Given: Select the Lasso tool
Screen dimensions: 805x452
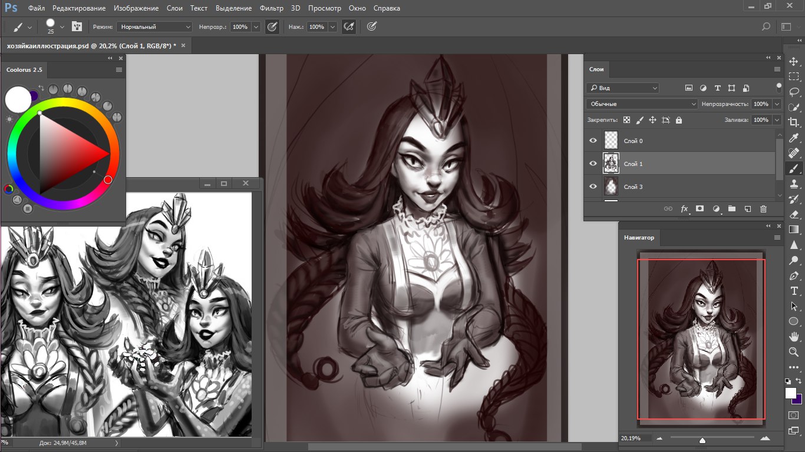Looking at the screenshot, I should pyautogui.click(x=794, y=92).
